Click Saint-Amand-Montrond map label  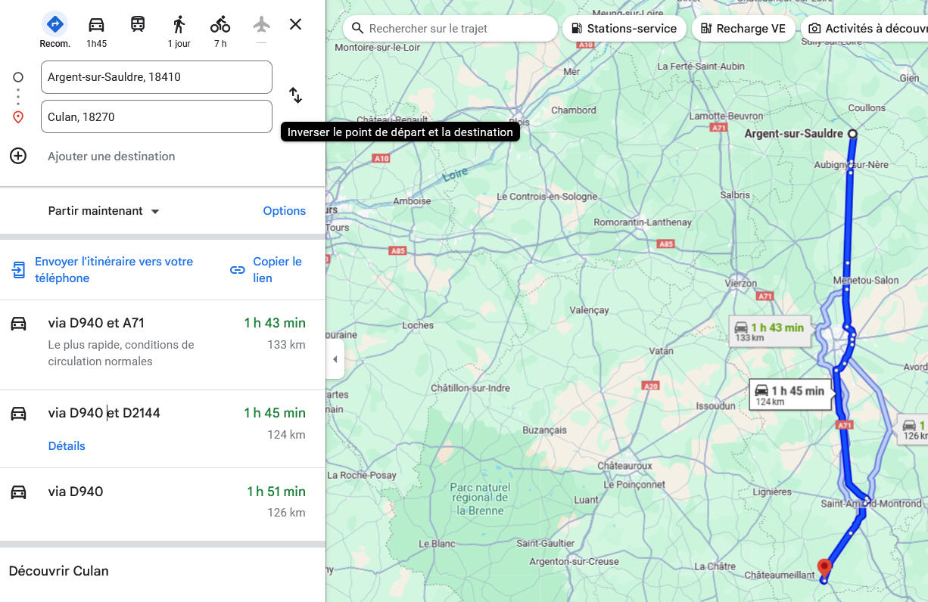pos(871,503)
